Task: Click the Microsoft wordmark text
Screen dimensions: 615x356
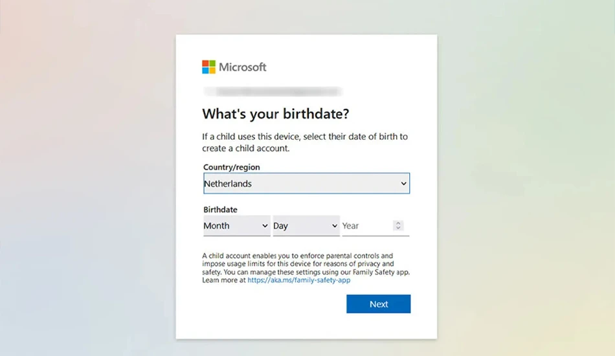Action: click(x=242, y=67)
